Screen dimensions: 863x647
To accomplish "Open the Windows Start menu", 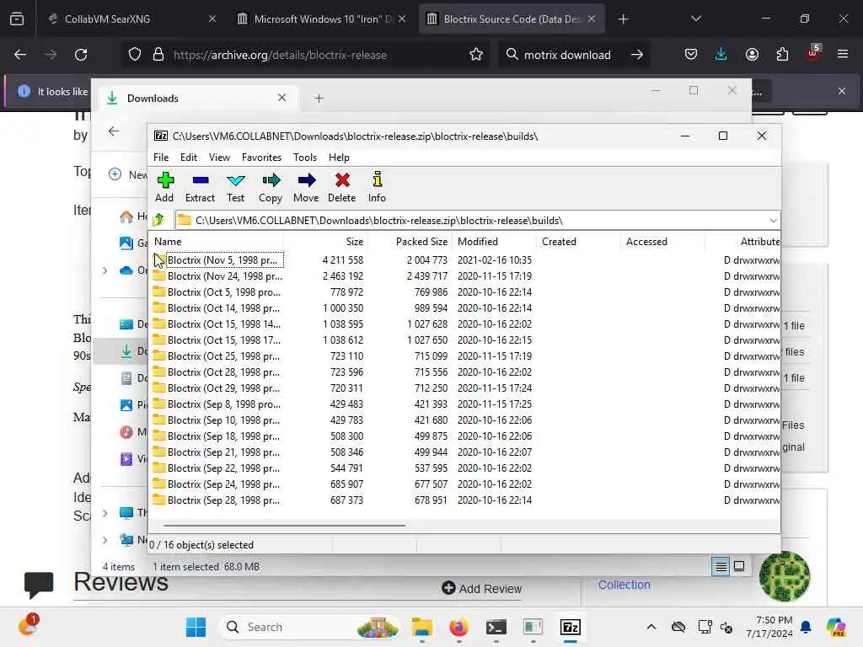I will (x=196, y=627).
